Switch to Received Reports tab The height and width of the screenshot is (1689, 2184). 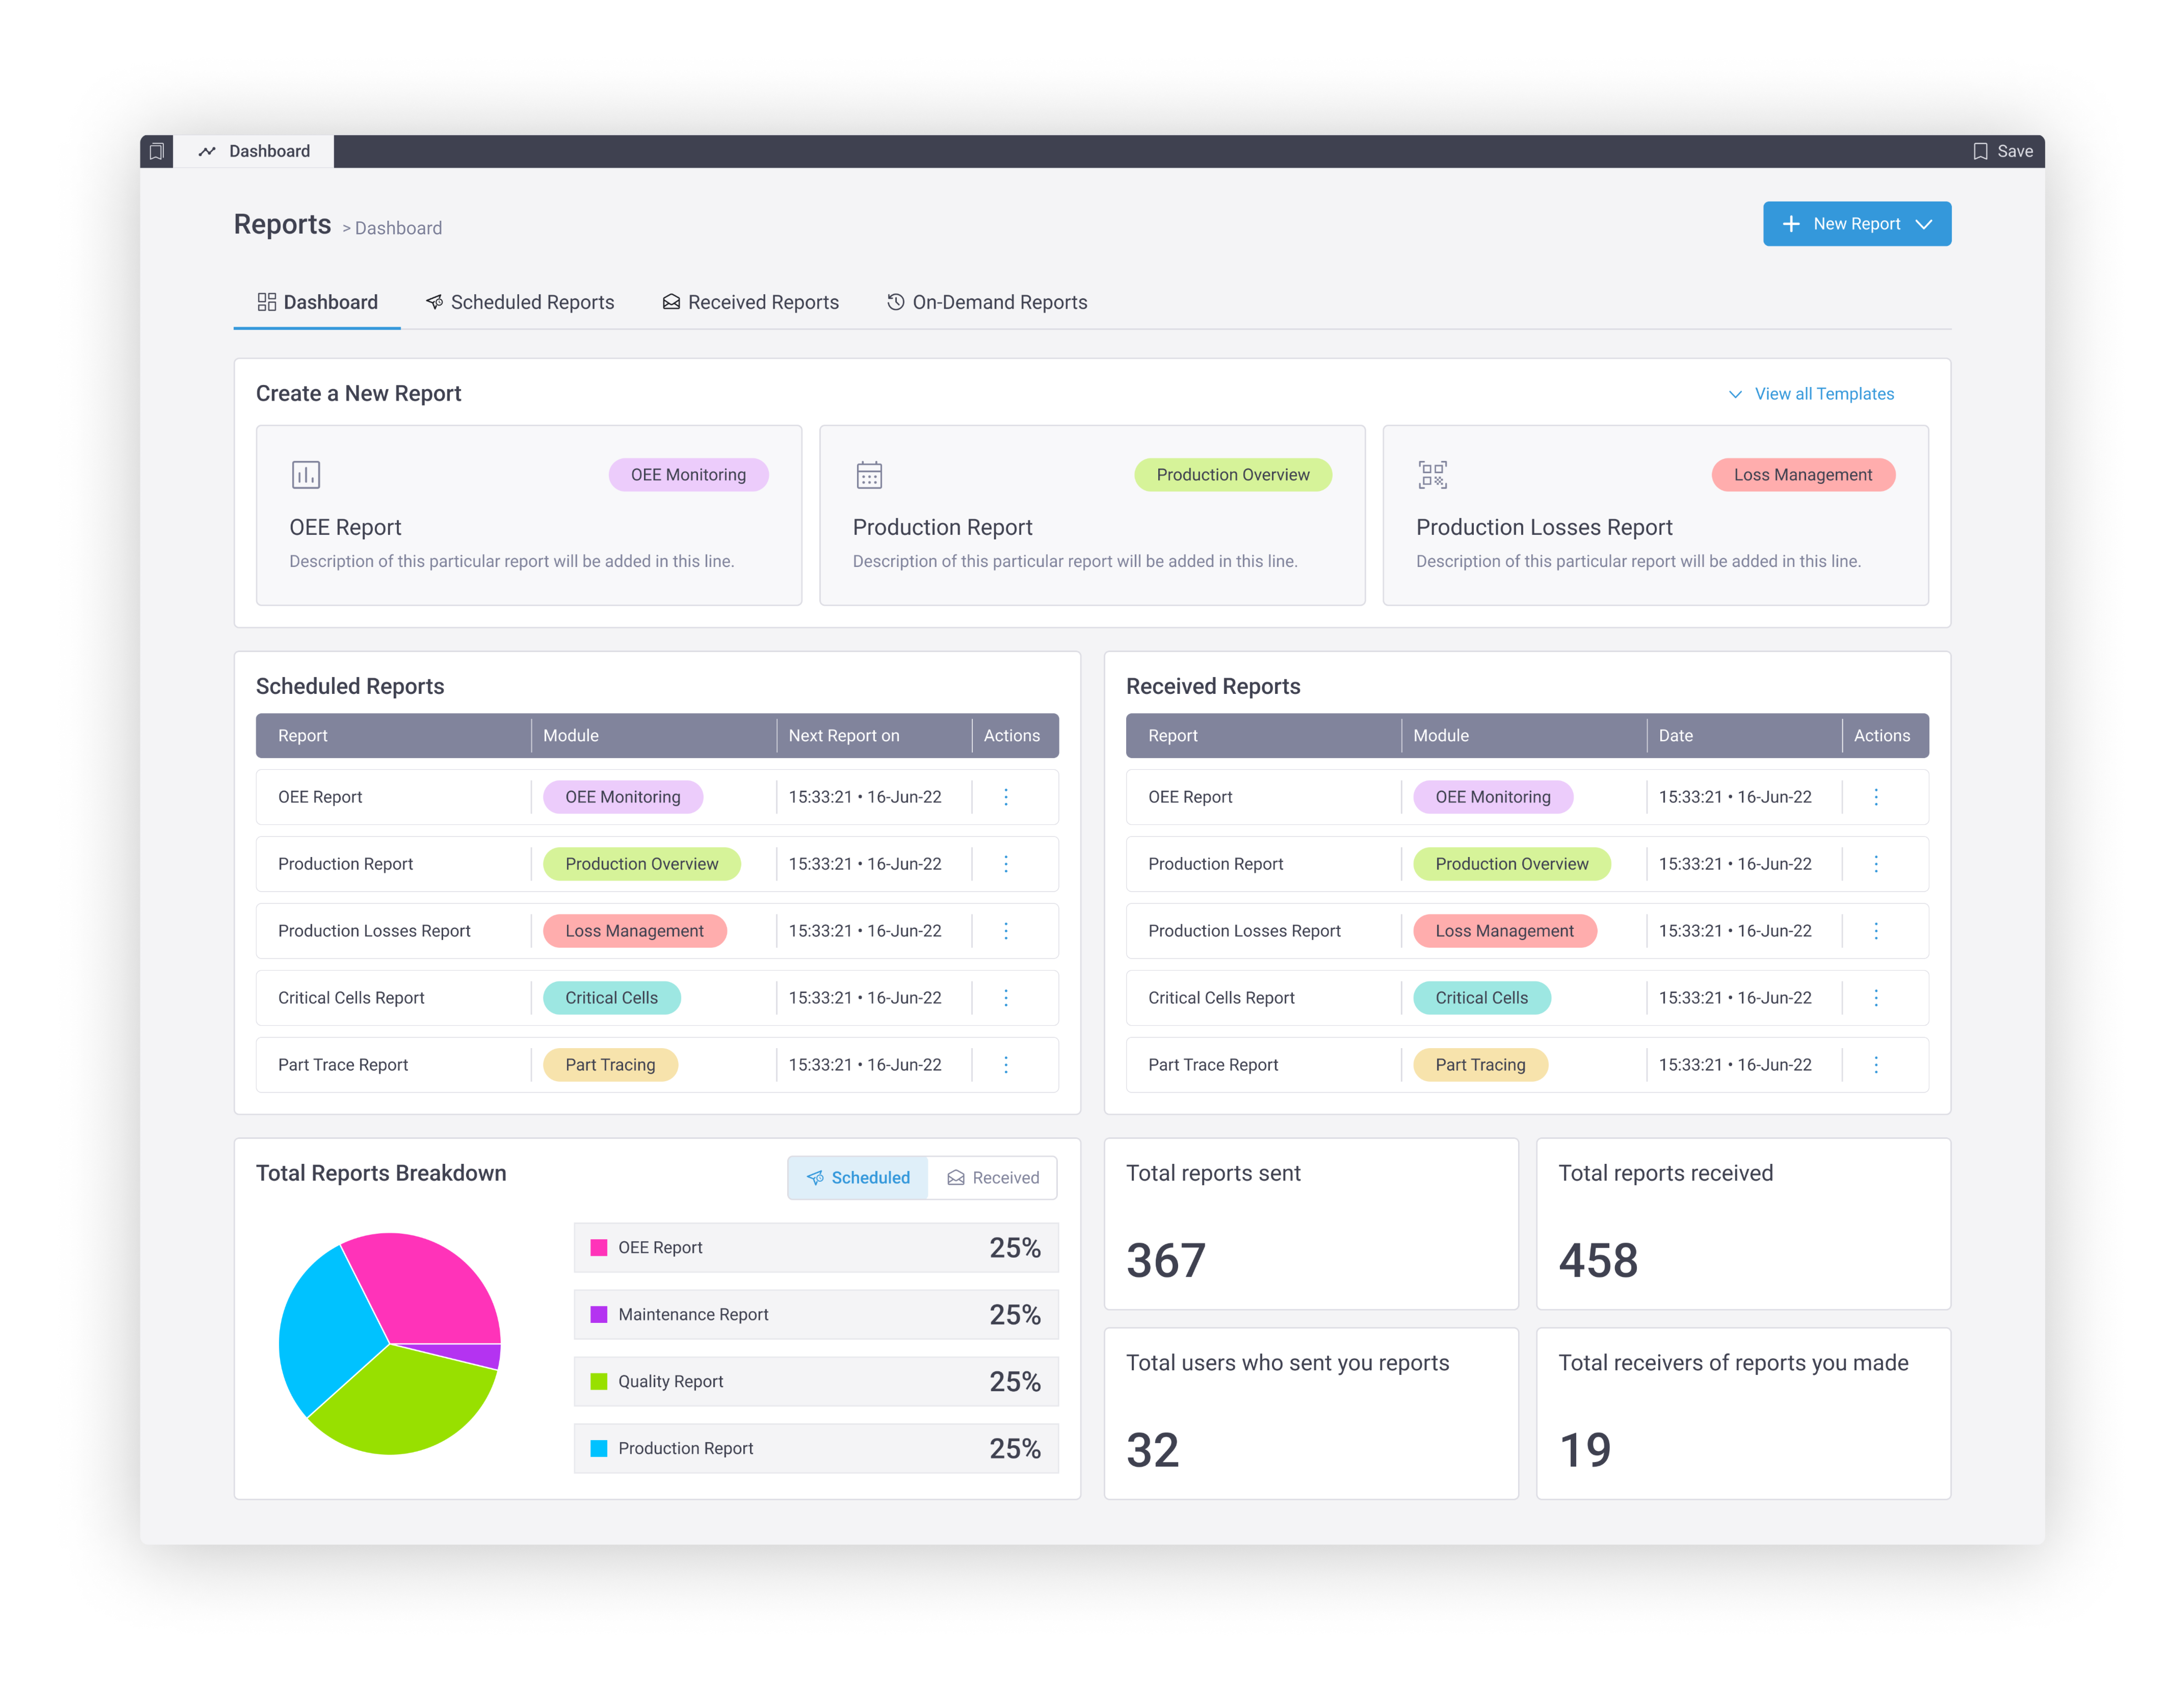751,302
